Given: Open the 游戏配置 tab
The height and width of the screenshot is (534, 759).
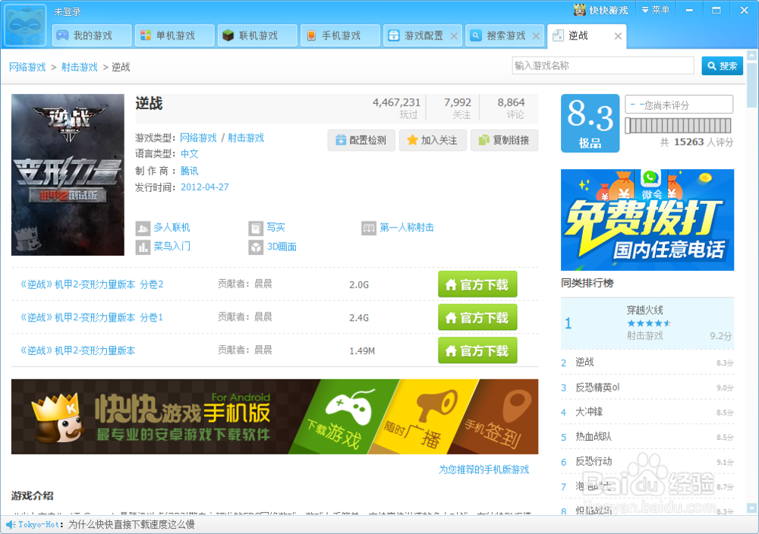Looking at the screenshot, I should click(x=418, y=35).
